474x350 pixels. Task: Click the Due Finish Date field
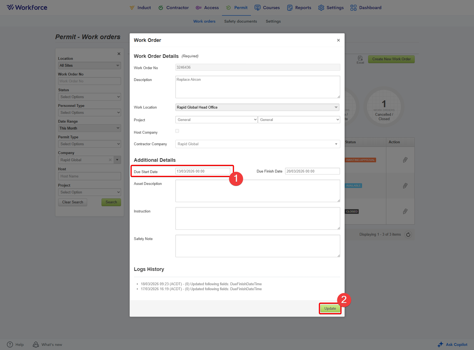[312, 171]
